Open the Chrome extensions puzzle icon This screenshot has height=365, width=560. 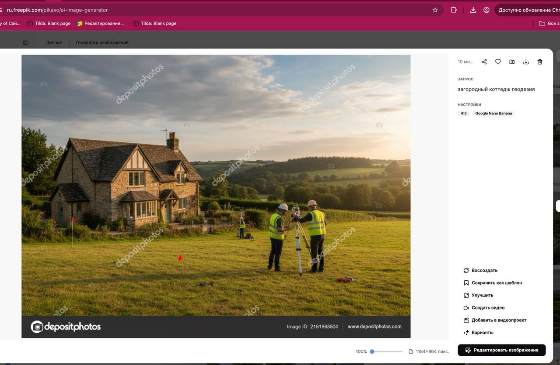click(454, 10)
